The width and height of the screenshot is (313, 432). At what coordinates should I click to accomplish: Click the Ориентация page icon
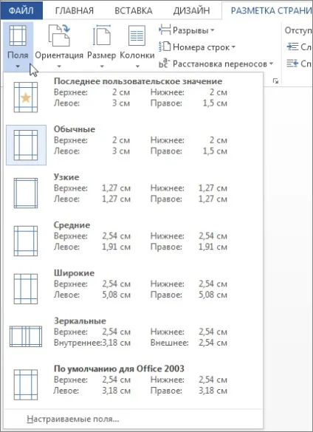[59, 35]
